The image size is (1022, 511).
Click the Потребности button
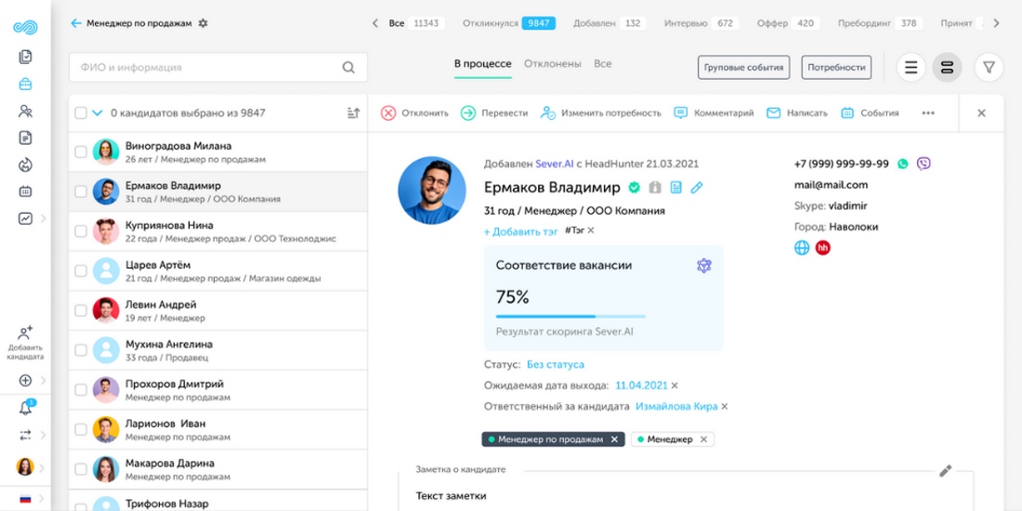point(836,67)
